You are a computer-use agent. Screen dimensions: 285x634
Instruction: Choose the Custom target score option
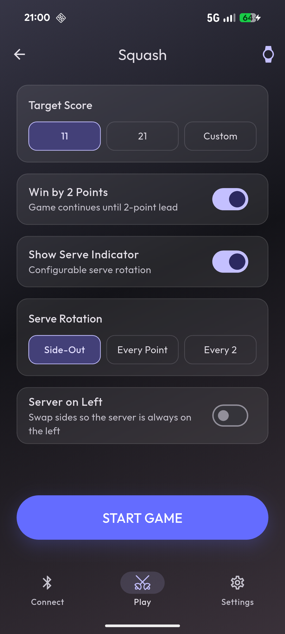click(220, 136)
